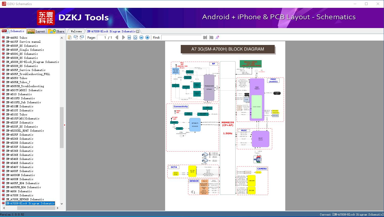Viewport: 384px width, 217px height.
Task: Open SM-A500F_DS Schematic in the list
Action: tap(22, 46)
